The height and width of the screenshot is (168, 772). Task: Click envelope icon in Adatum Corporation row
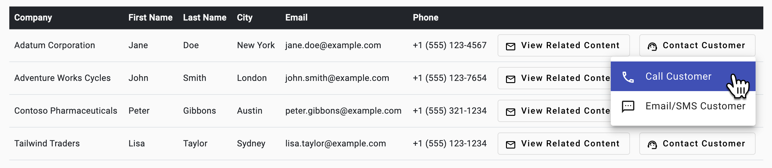pos(510,46)
